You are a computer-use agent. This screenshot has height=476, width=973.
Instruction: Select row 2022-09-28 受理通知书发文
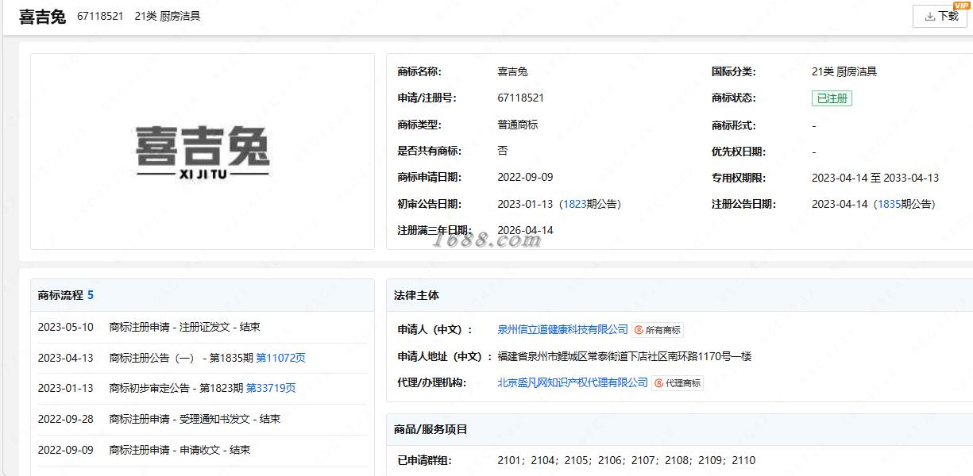pyautogui.click(x=203, y=419)
